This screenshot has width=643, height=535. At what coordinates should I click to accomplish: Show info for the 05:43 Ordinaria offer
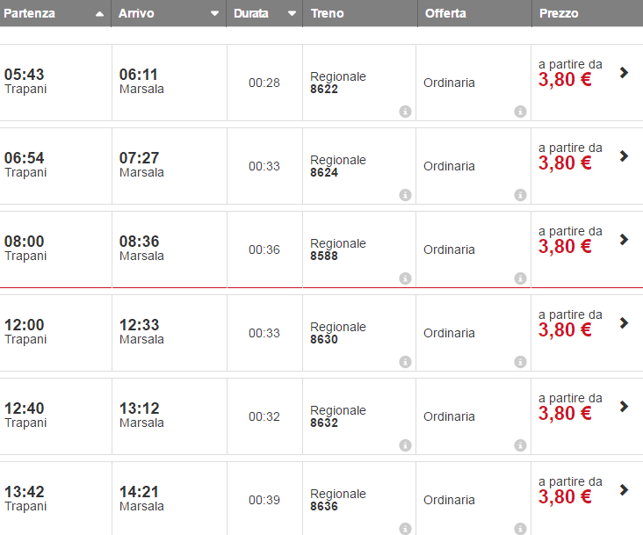coord(520,112)
